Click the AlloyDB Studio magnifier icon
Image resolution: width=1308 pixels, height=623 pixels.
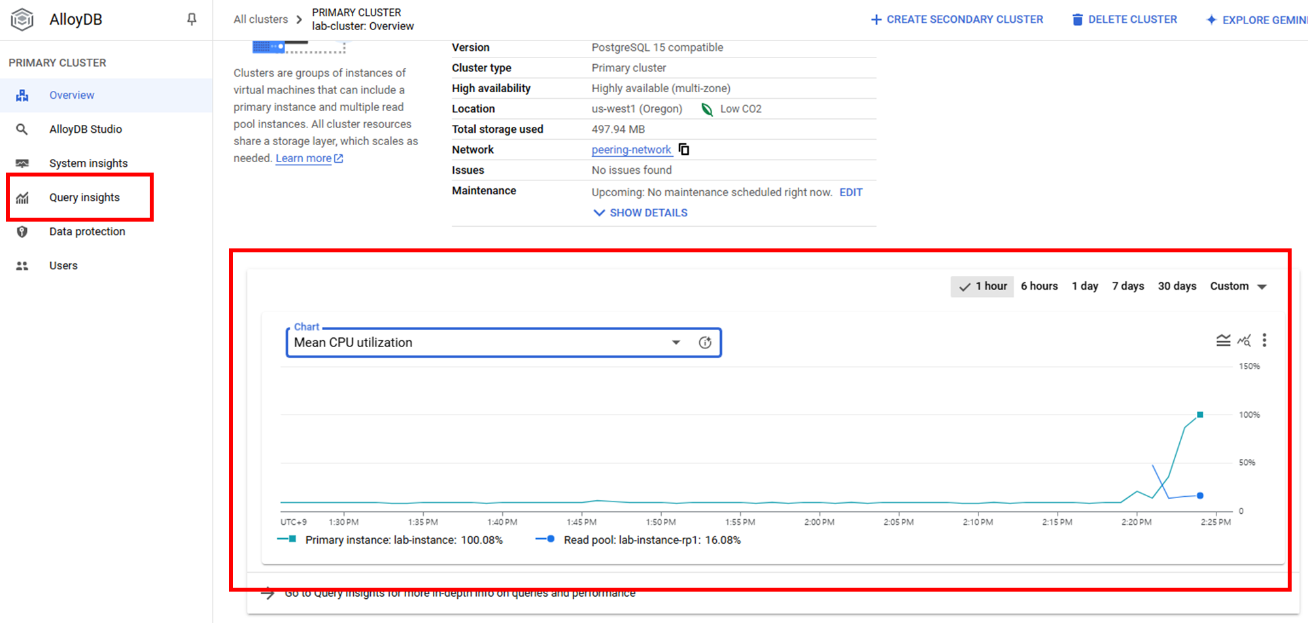pos(22,129)
